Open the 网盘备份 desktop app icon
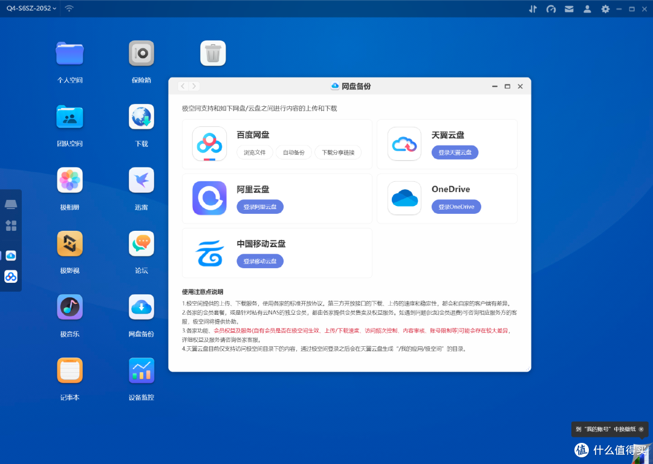The image size is (653, 464). (x=141, y=307)
